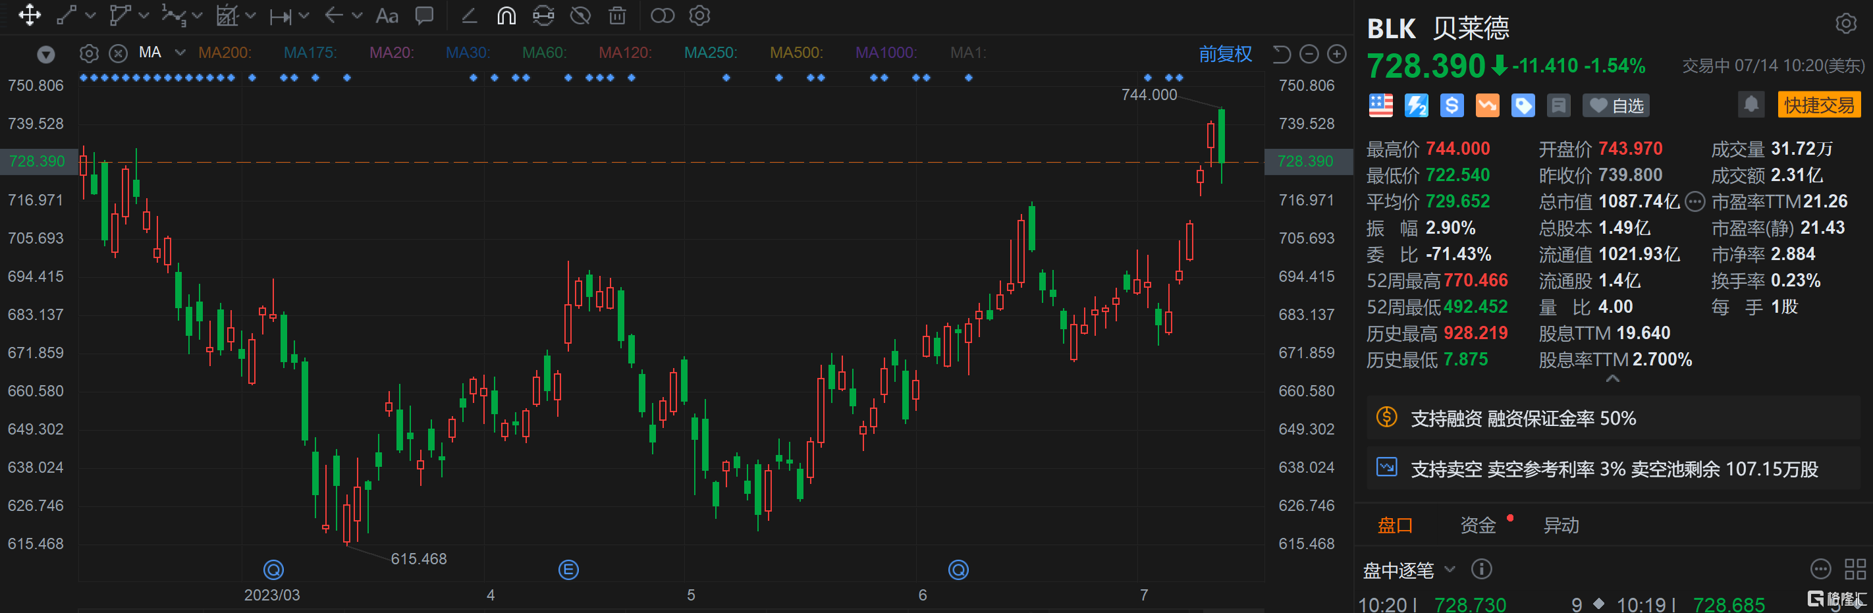The width and height of the screenshot is (1873, 613).
Task: Click the MA200 legend label
Action: [x=225, y=53]
